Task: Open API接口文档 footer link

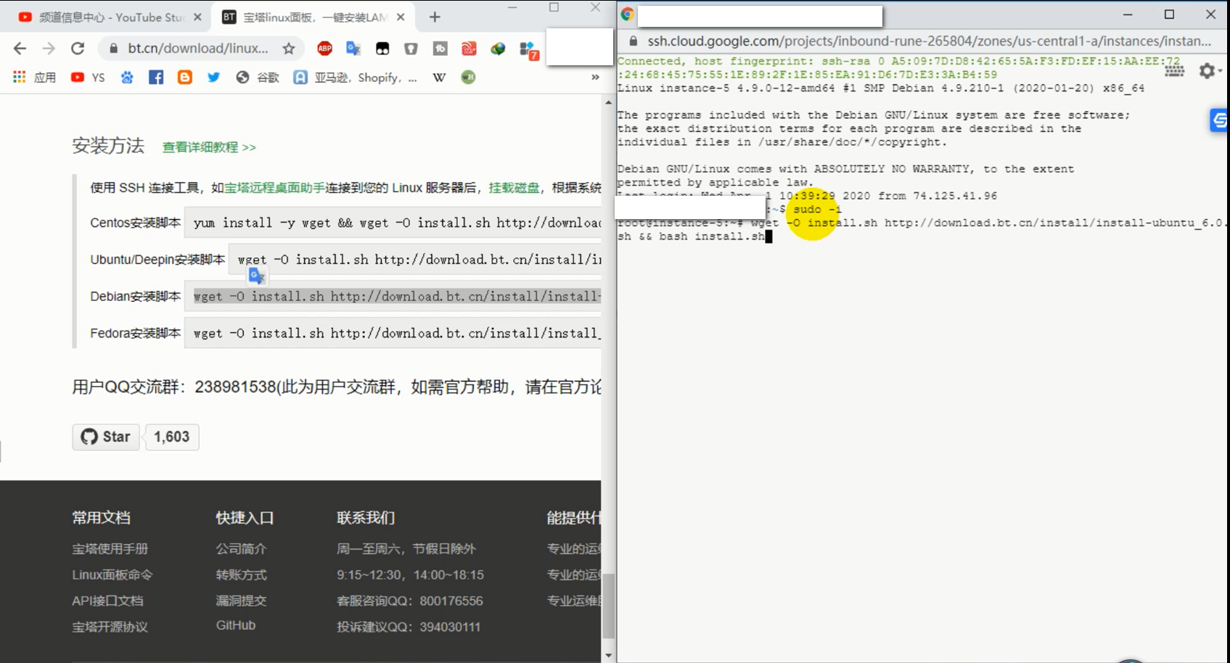Action: pyautogui.click(x=107, y=601)
